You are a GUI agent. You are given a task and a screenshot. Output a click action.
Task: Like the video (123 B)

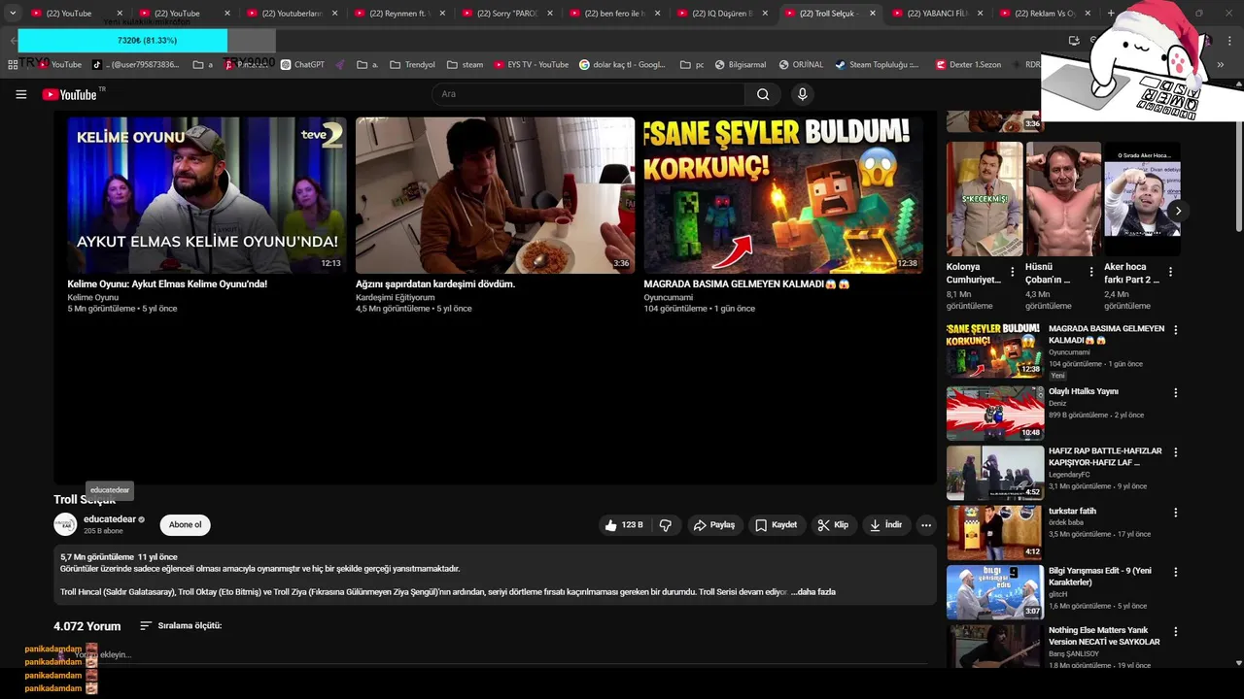click(x=624, y=525)
